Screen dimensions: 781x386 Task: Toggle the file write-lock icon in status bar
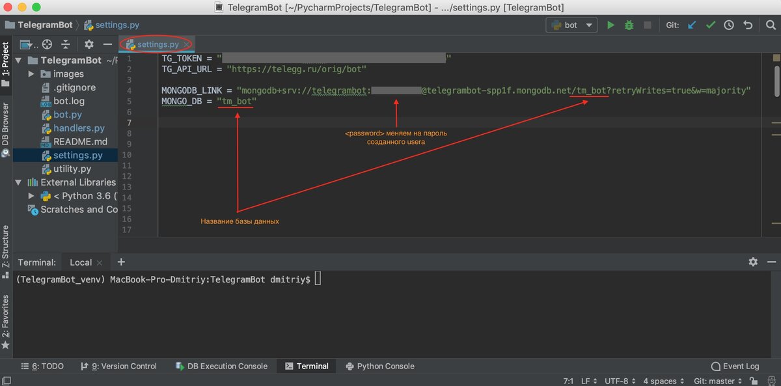[x=753, y=380]
